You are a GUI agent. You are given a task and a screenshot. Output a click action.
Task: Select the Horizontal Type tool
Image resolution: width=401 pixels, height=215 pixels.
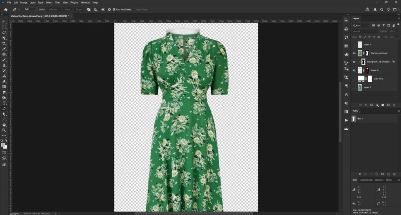point(4,103)
